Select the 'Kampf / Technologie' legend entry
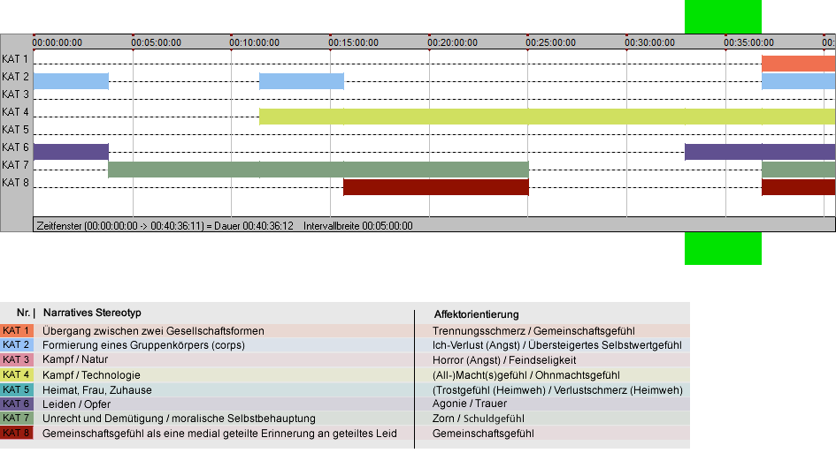This screenshot has width=836, height=468. (91, 374)
